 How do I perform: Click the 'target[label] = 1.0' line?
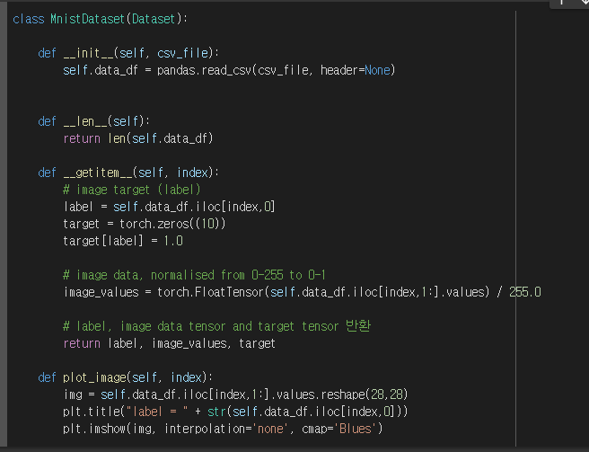click(x=123, y=241)
